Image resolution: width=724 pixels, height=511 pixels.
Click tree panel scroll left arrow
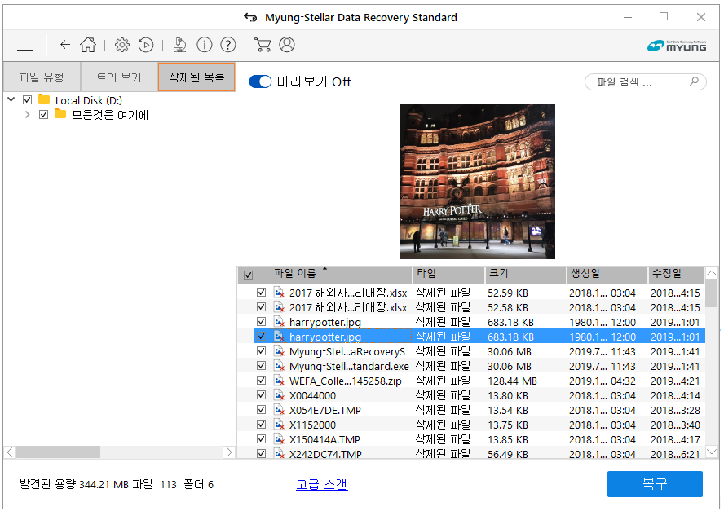[x=10, y=452]
